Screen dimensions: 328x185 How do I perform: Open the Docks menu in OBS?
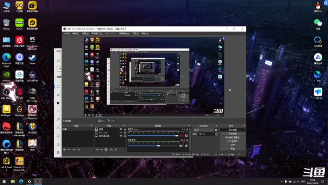[97, 34]
